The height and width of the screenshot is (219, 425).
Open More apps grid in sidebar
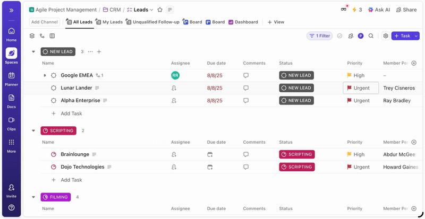pyautogui.click(x=11, y=146)
